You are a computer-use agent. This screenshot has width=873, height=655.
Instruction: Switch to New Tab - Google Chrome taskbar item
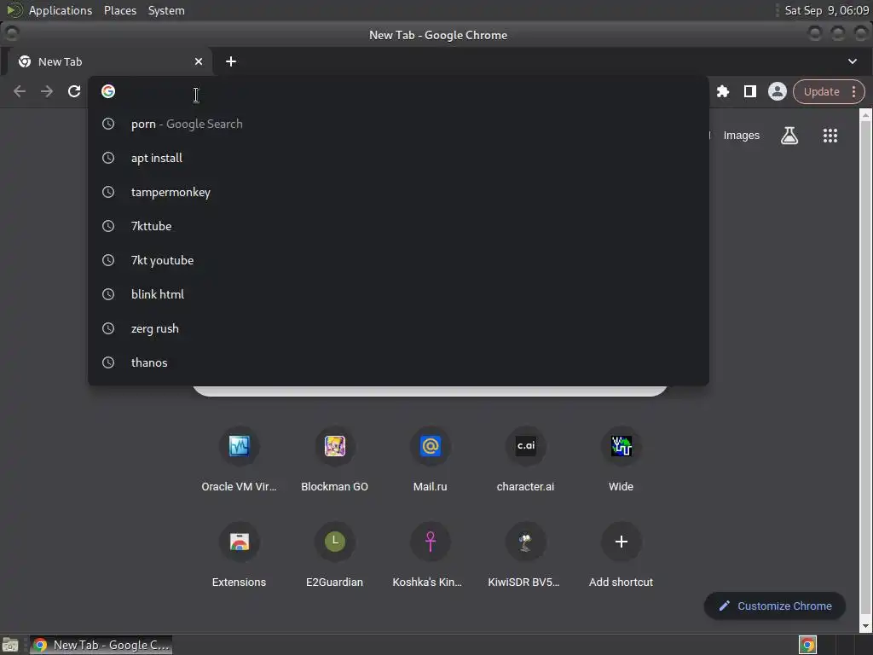click(101, 645)
